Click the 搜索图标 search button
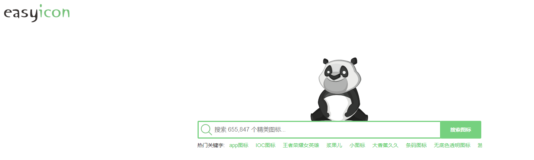This screenshot has width=534, height=160. click(x=461, y=130)
